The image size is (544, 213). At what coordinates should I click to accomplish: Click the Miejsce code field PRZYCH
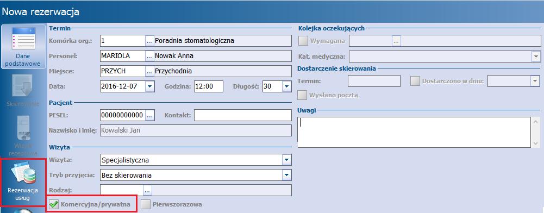(122, 71)
